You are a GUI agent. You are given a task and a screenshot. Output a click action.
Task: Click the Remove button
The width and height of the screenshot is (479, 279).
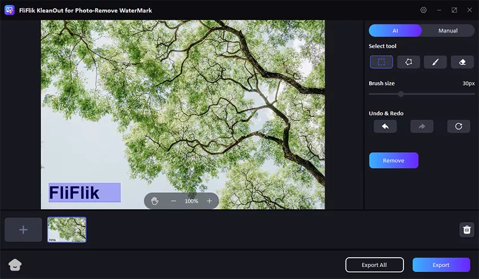tap(394, 161)
